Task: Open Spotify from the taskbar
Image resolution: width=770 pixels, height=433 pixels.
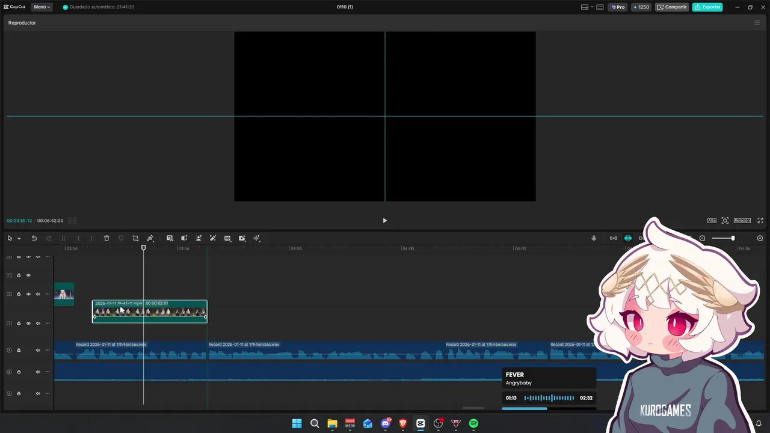Action: [x=473, y=423]
